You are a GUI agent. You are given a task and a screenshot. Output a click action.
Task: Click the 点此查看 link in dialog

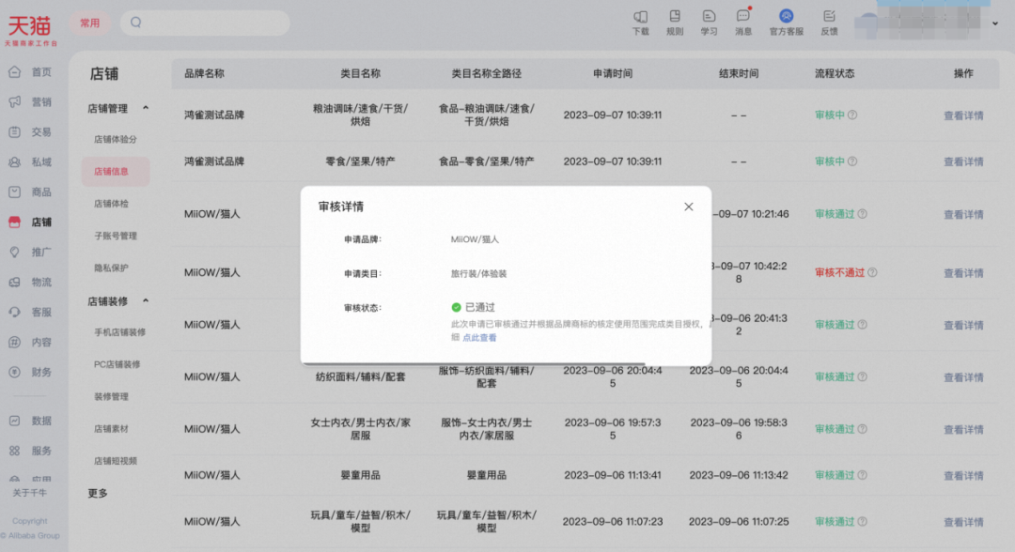[479, 338]
